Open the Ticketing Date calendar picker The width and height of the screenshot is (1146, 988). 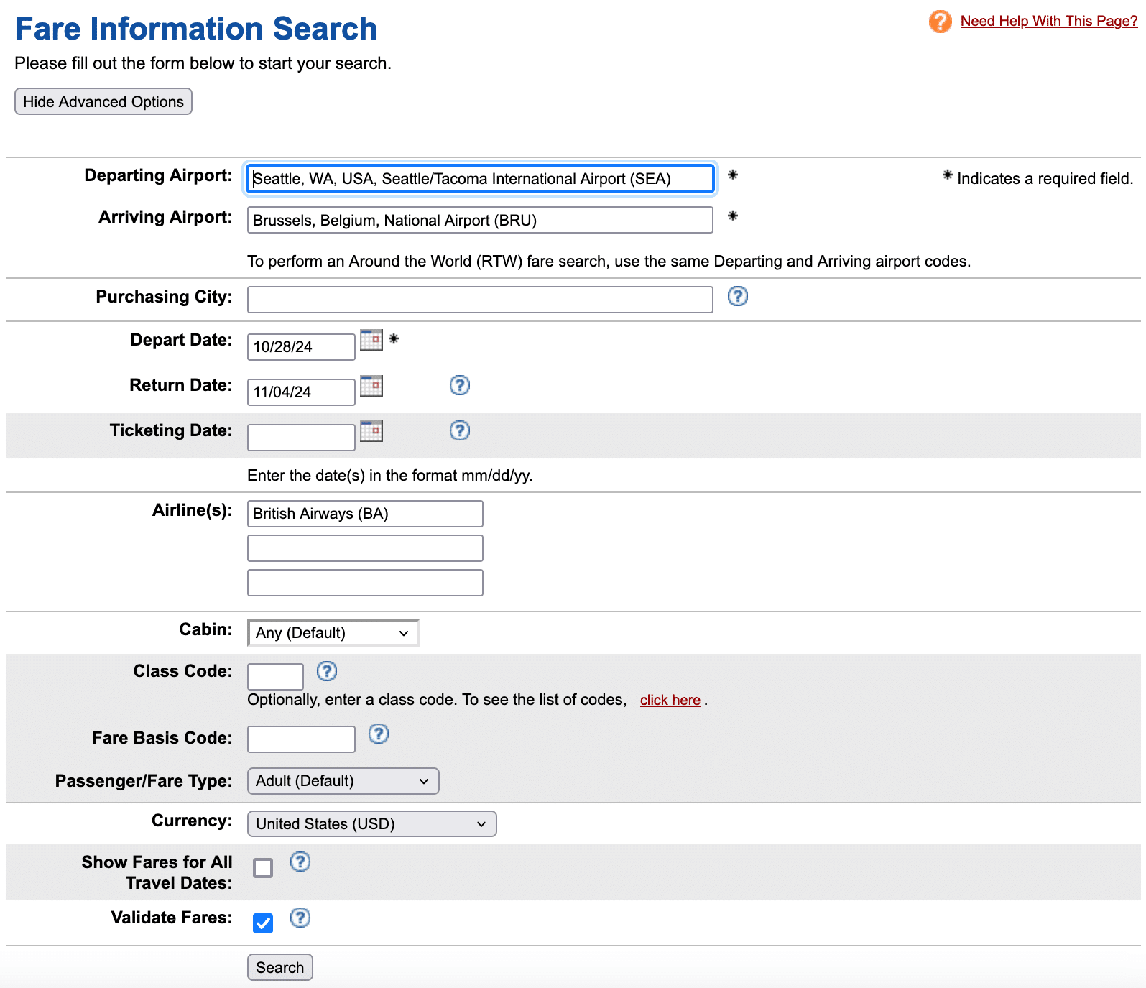tap(371, 431)
